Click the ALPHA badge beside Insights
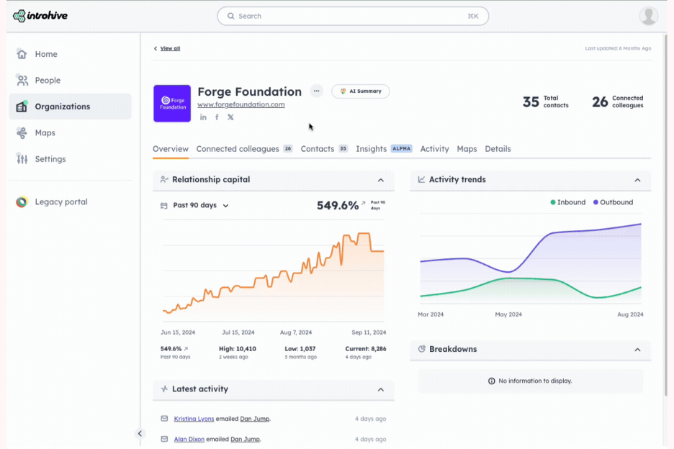The image size is (674, 449). (x=402, y=149)
